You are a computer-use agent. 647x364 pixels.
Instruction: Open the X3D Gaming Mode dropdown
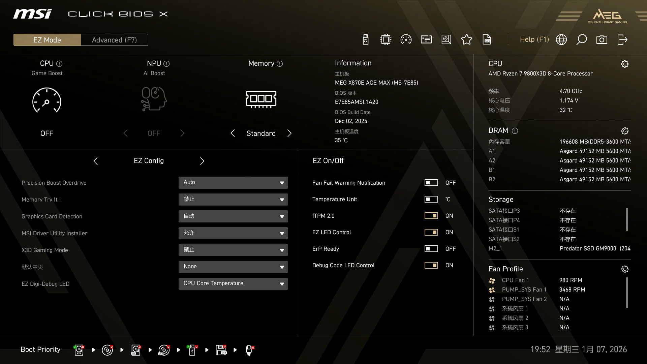(233, 250)
